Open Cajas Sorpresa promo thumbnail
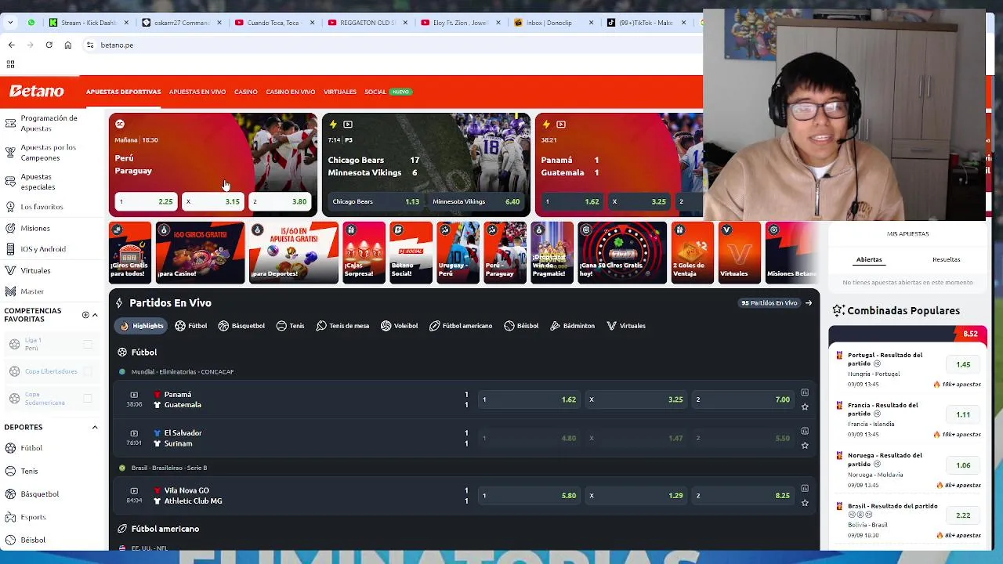 tap(364, 252)
